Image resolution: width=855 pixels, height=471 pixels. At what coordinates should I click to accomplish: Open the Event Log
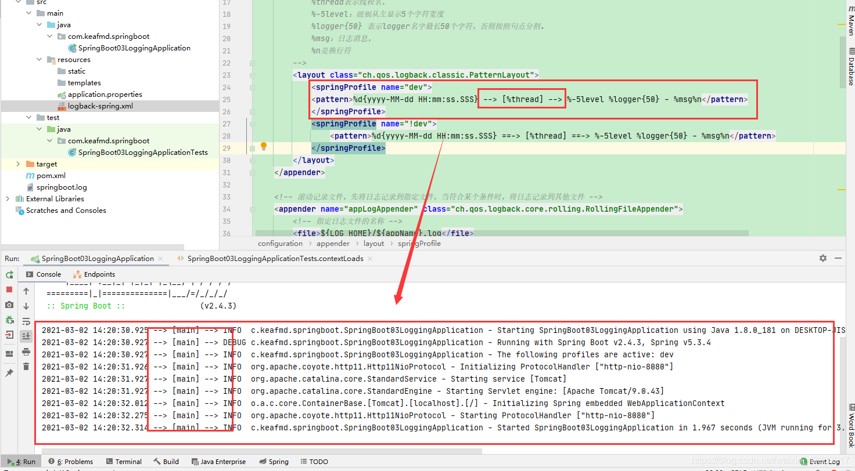pos(820,462)
